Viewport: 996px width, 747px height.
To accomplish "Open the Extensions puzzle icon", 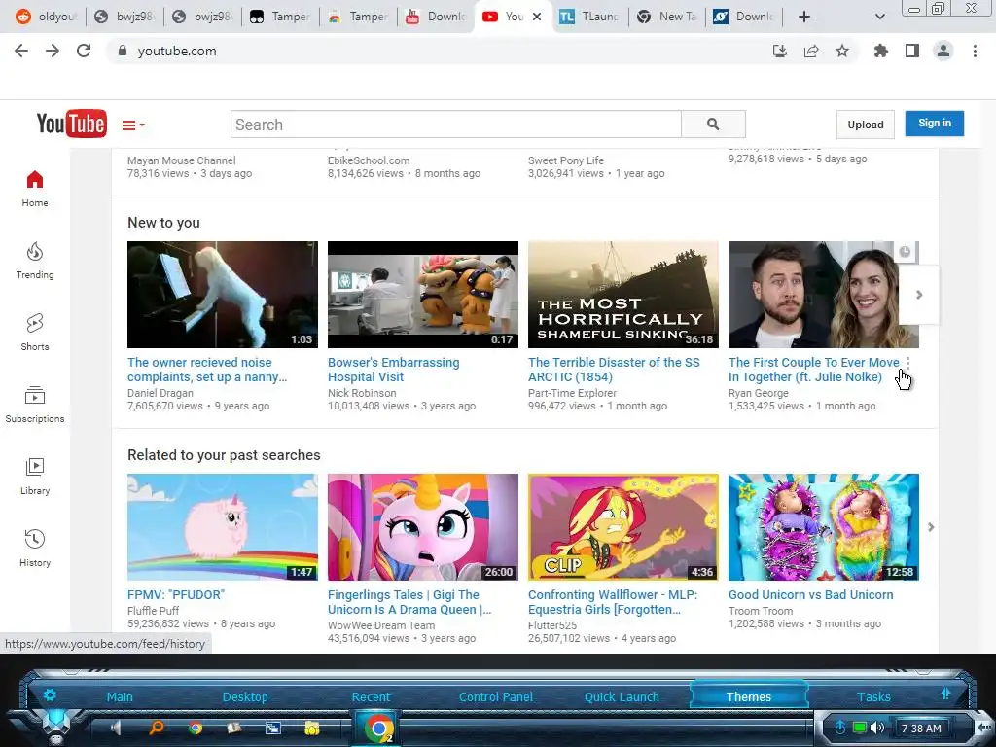I will pos(880,51).
